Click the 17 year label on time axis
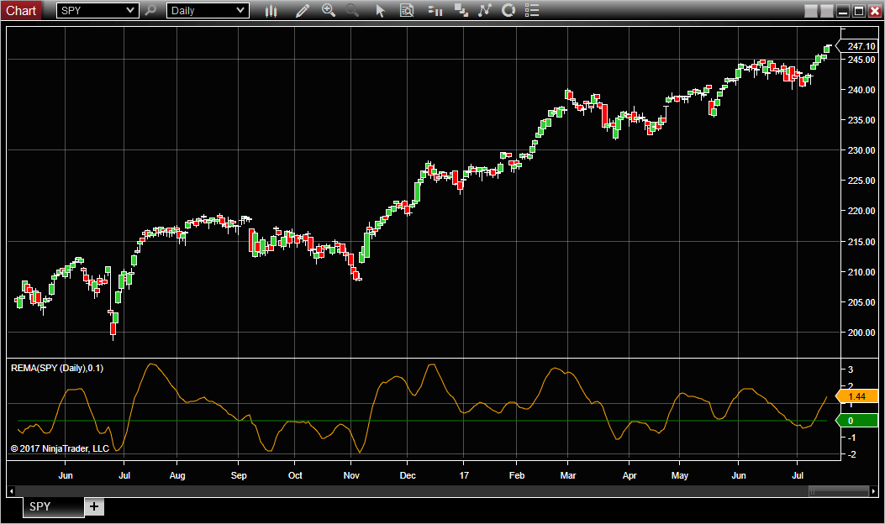This screenshot has height=524, width=885. click(x=464, y=475)
